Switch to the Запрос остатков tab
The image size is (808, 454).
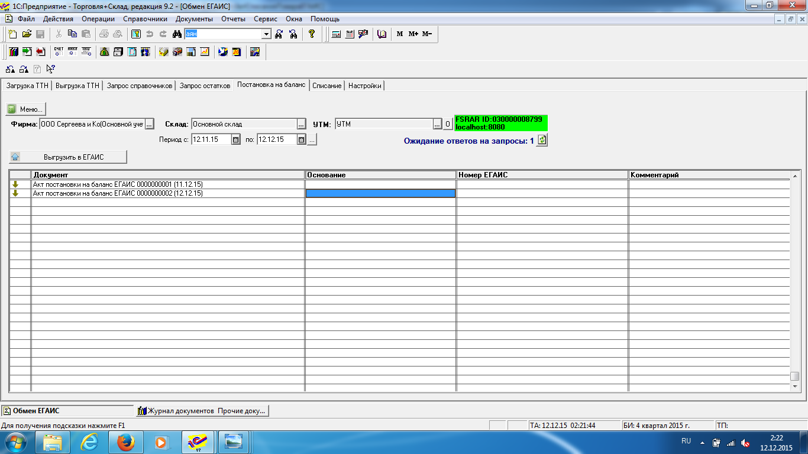pyautogui.click(x=205, y=86)
